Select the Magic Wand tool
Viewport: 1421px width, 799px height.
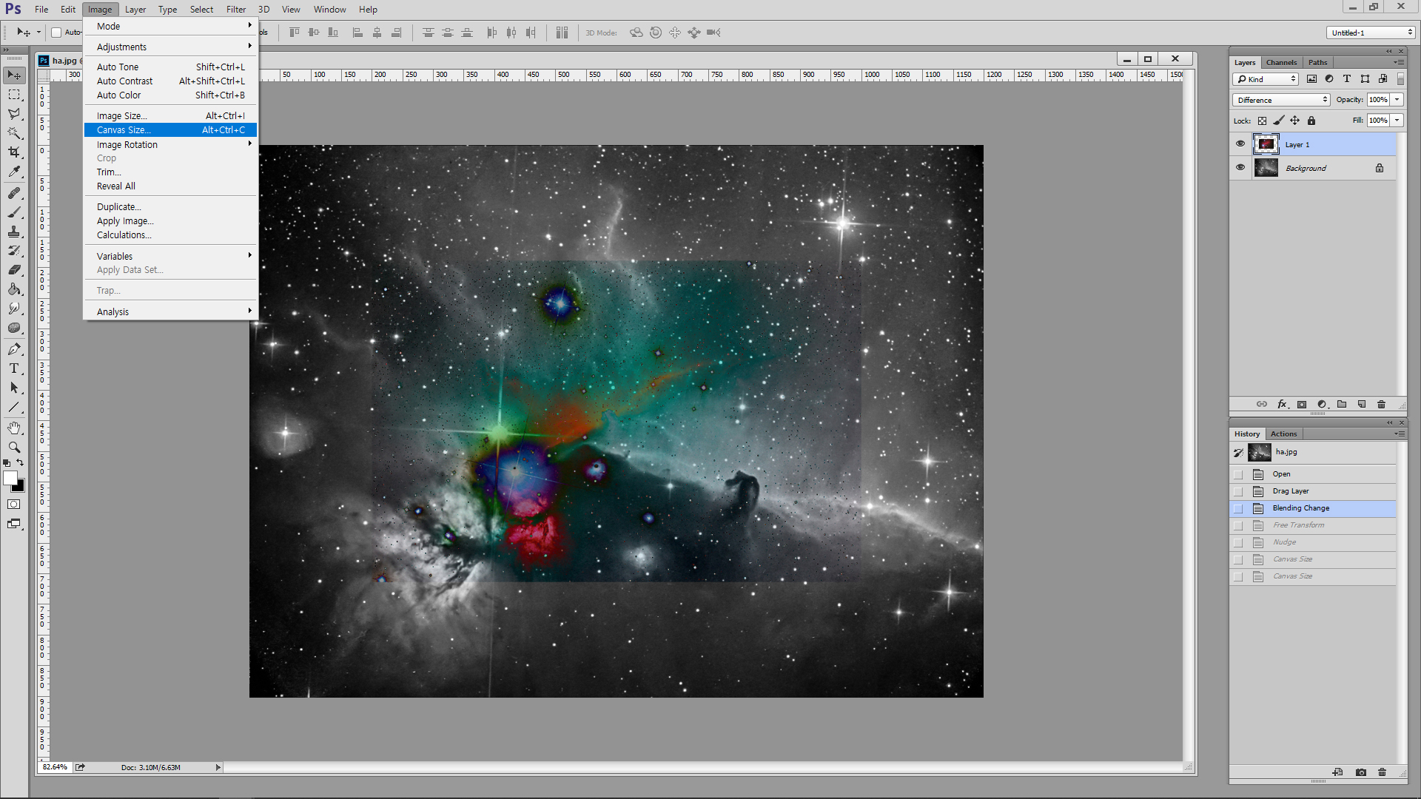pyautogui.click(x=14, y=133)
